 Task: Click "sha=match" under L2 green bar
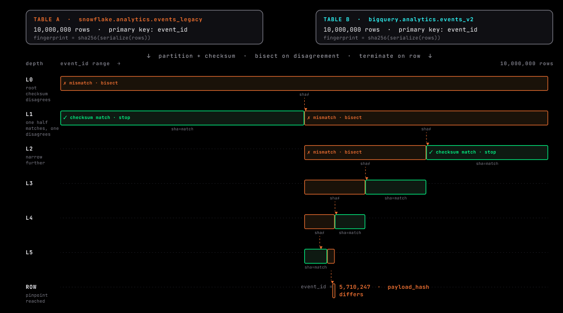click(487, 164)
